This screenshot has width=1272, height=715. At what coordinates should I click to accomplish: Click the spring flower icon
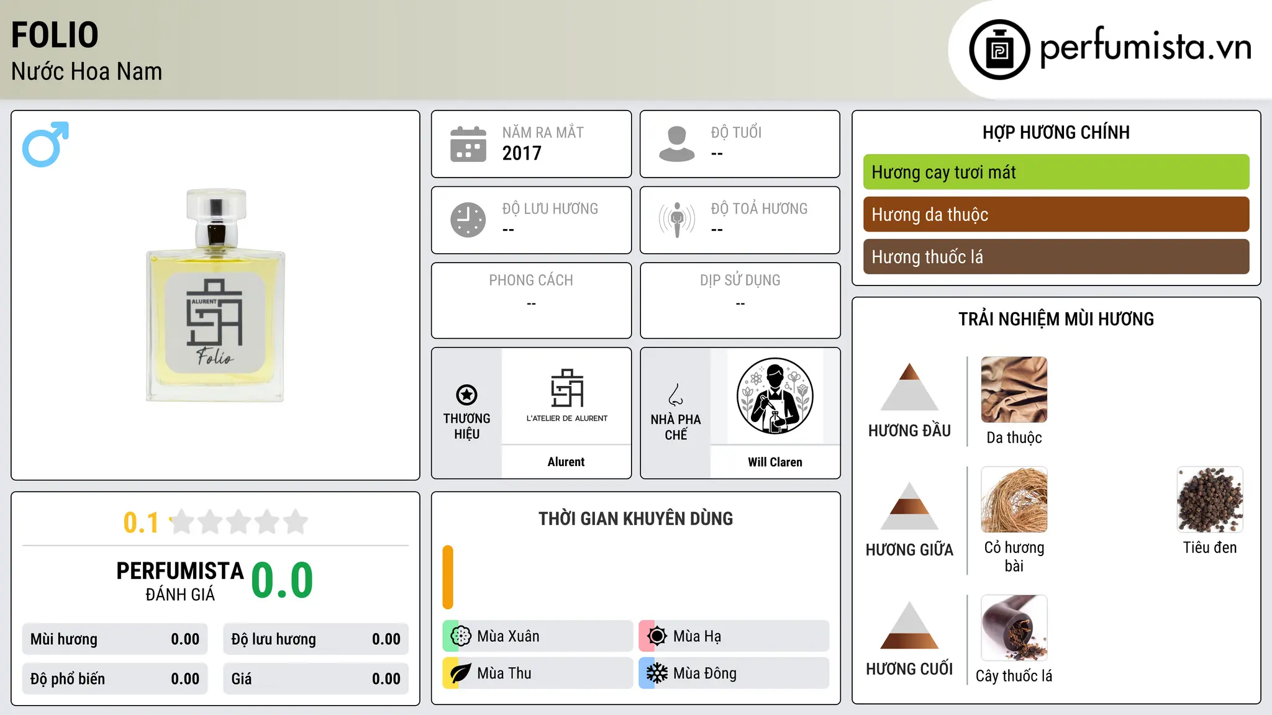point(461,636)
